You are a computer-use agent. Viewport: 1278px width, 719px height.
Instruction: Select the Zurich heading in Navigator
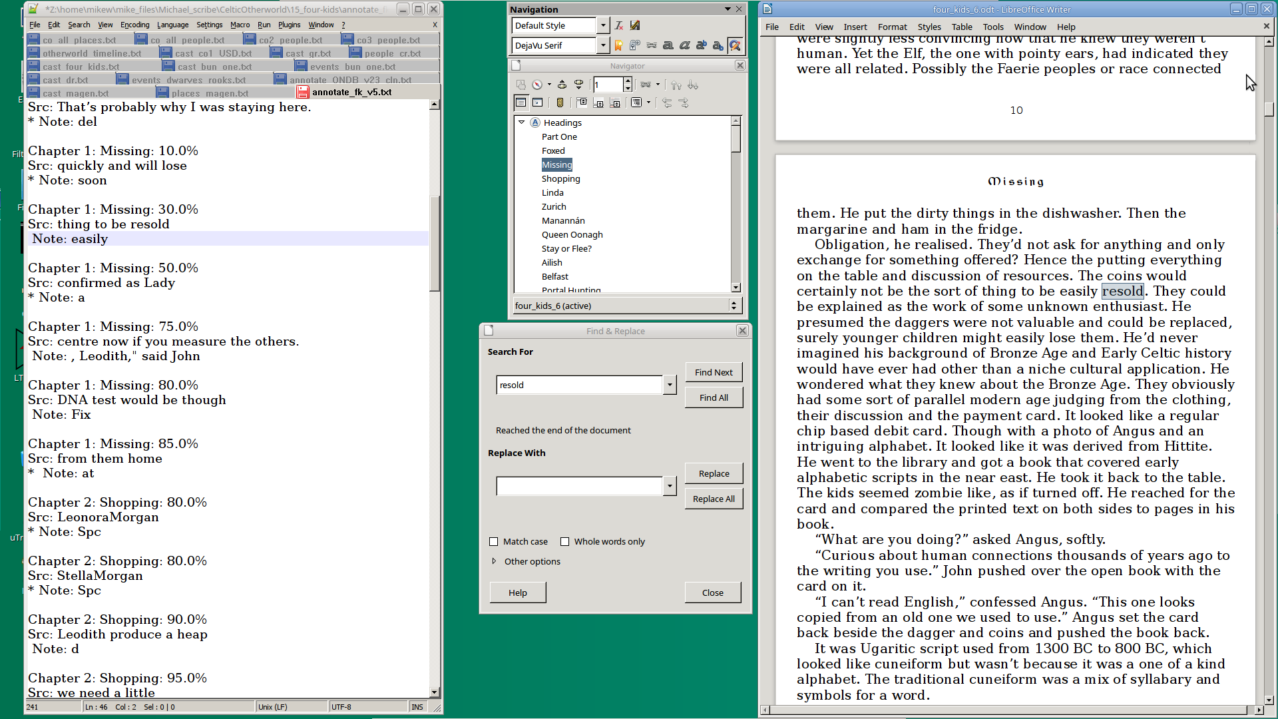click(554, 206)
